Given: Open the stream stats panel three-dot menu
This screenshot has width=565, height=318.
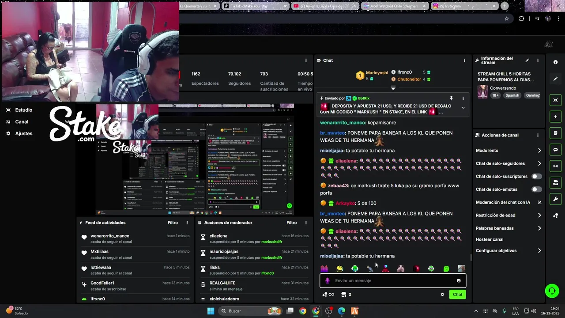Looking at the screenshot, I should click(306, 61).
